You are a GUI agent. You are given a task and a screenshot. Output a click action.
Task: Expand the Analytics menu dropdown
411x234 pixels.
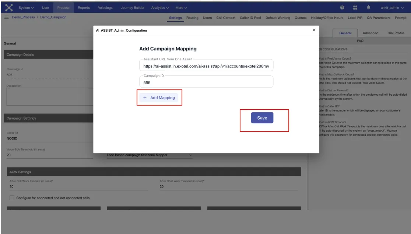(x=160, y=8)
